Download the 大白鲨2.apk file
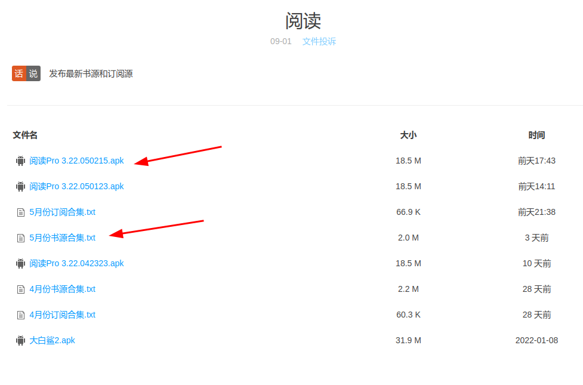 click(x=52, y=340)
